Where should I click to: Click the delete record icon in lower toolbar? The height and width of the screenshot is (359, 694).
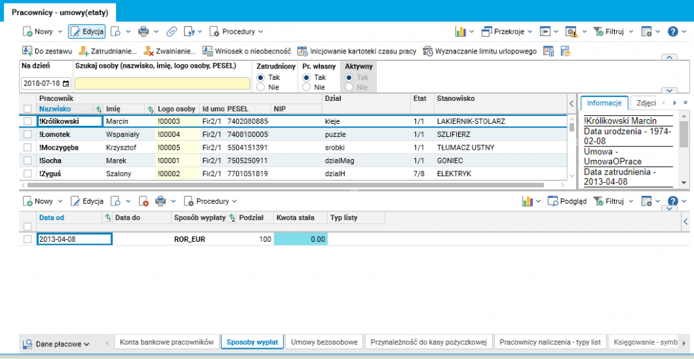pyautogui.click(x=143, y=201)
